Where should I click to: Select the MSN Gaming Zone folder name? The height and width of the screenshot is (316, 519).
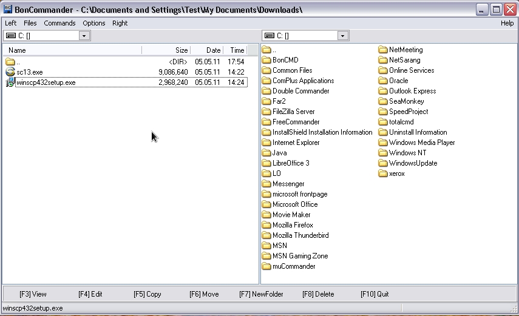(300, 256)
